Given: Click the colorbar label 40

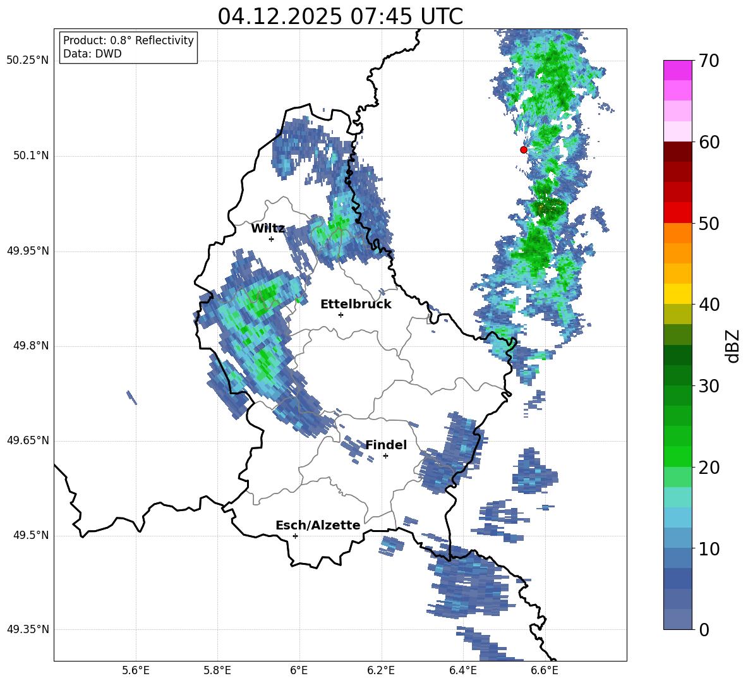Looking at the screenshot, I should click(709, 305).
